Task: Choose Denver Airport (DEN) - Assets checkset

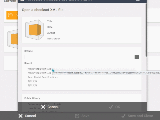Action: tap(44, 104)
